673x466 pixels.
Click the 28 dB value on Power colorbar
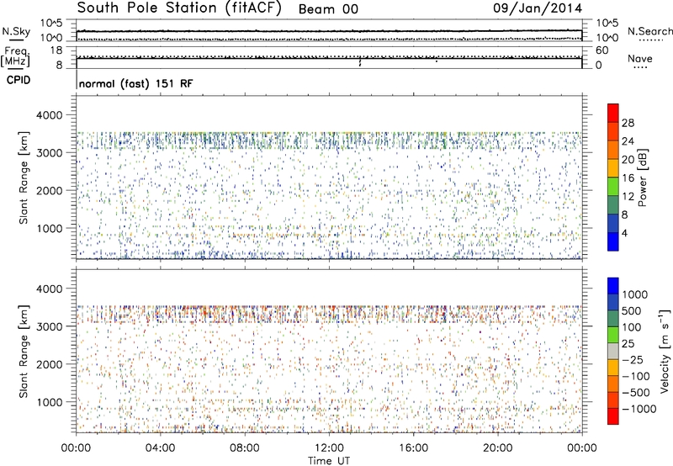628,123
